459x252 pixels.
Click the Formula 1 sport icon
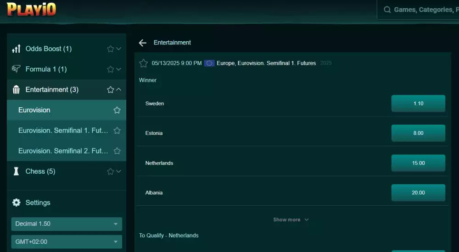pyautogui.click(x=16, y=69)
